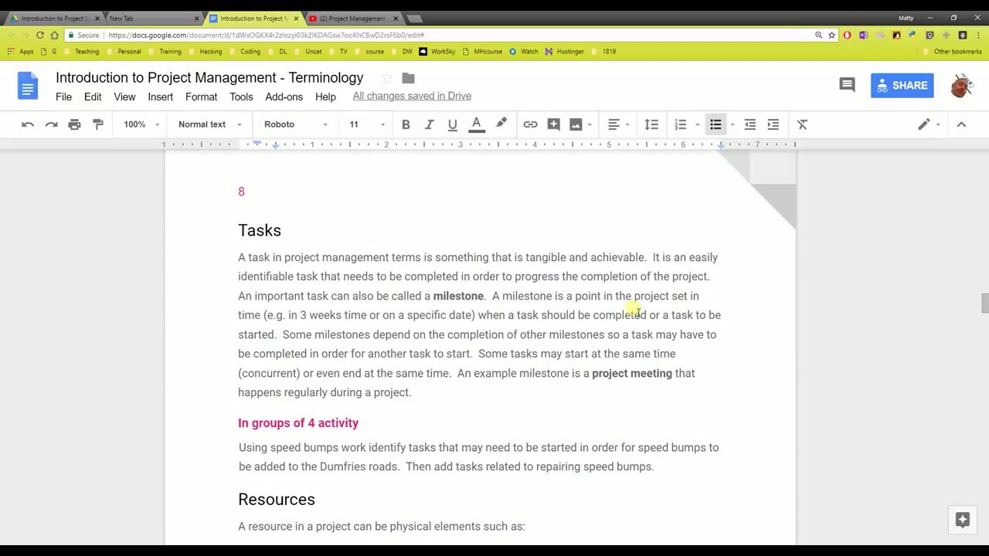Switch to the YouTube Project Management tab
989x556 pixels.
(x=353, y=19)
